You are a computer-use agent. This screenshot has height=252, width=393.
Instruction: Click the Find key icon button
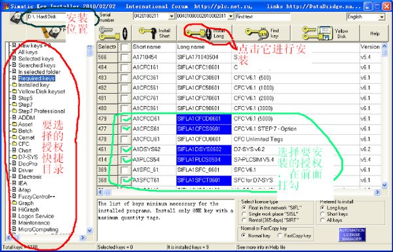(x=257, y=33)
